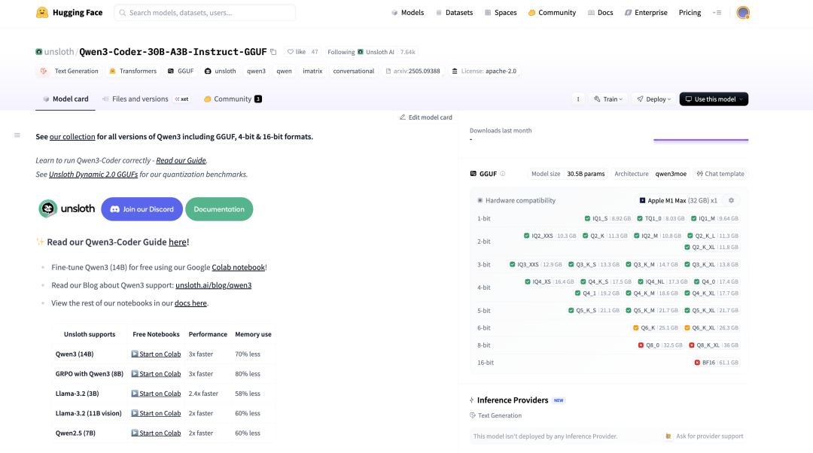Click the like count 47
Image resolution: width=813 pixels, height=453 pixels.
(314, 52)
